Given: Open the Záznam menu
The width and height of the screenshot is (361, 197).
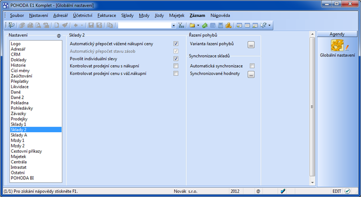Looking at the screenshot, I should pyautogui.click(x=197, y=15).
